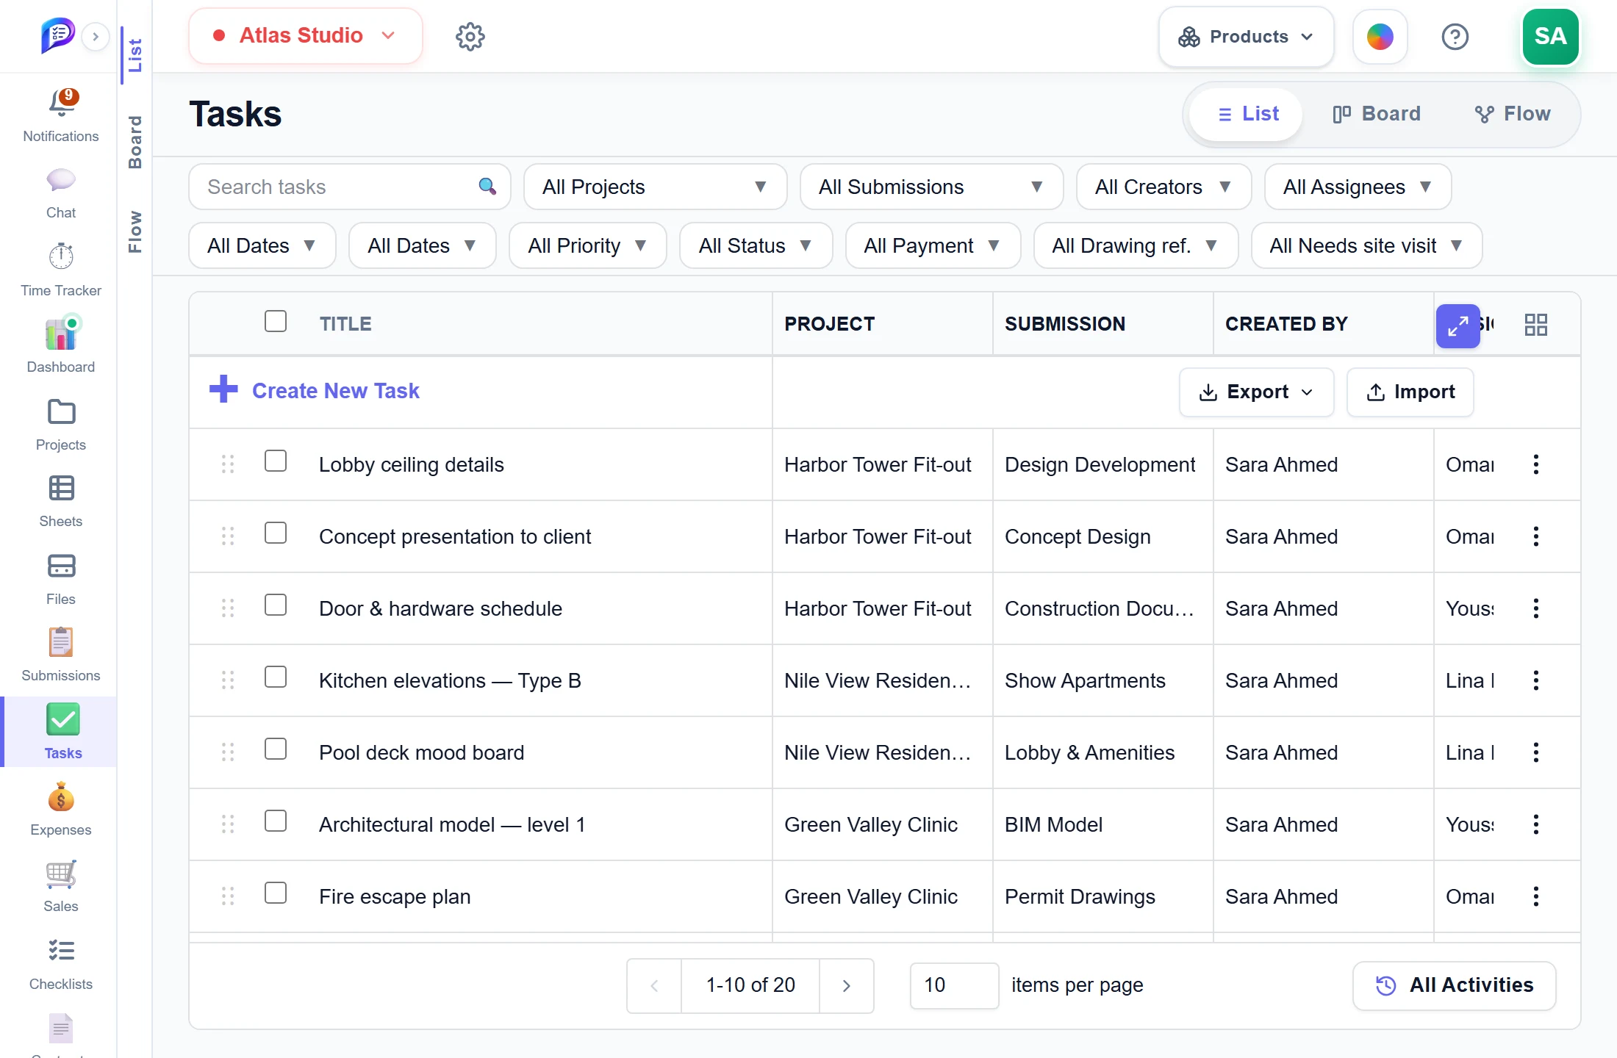Image resolution: width=1617 pixels, height=1058 pixels.
Task: Open more options for Lobby ceiling details
Action: pos(1535,464)
